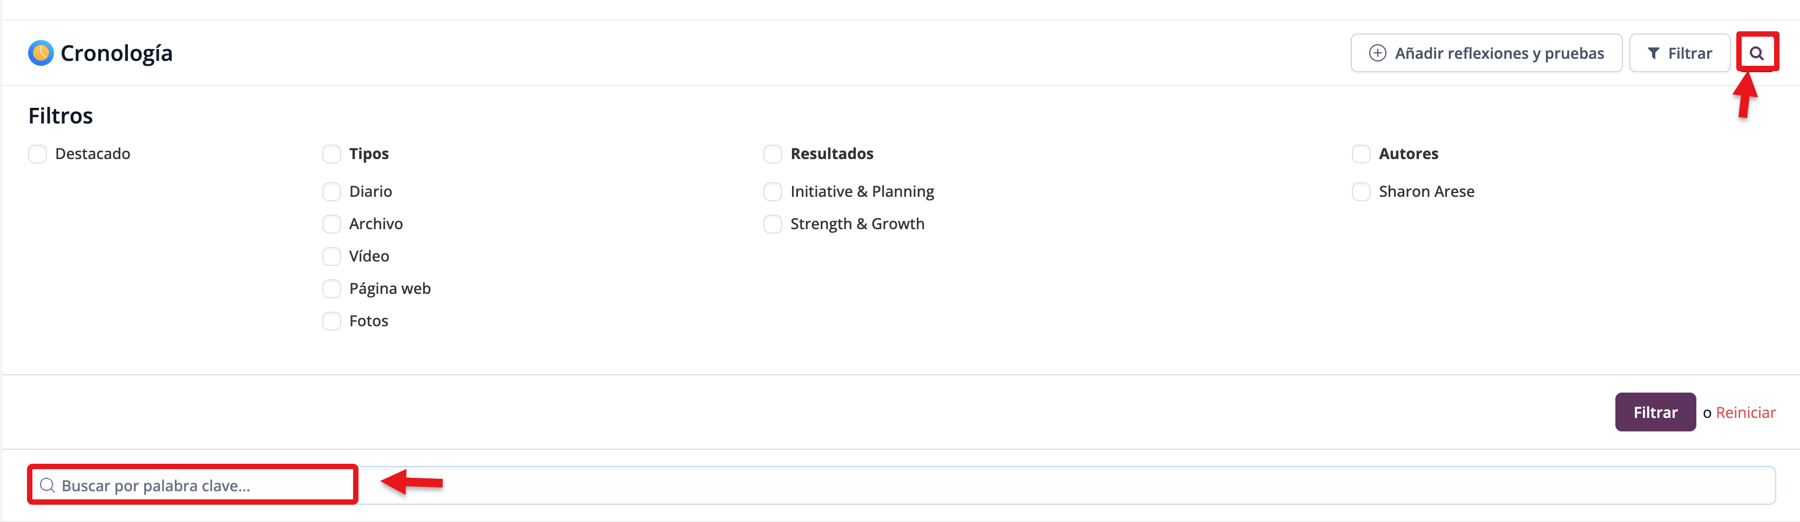Click the magnifying glass search icon
This screenshot has height=522, width=1800.
tap(1757, 53)
